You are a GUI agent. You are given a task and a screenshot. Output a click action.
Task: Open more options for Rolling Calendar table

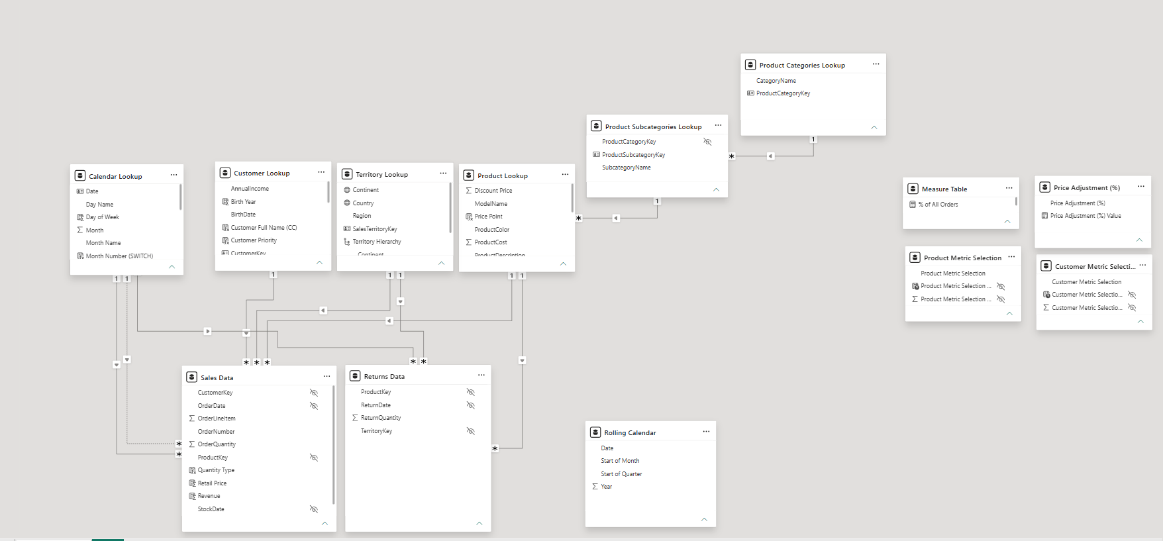click(x=706, y=432)
